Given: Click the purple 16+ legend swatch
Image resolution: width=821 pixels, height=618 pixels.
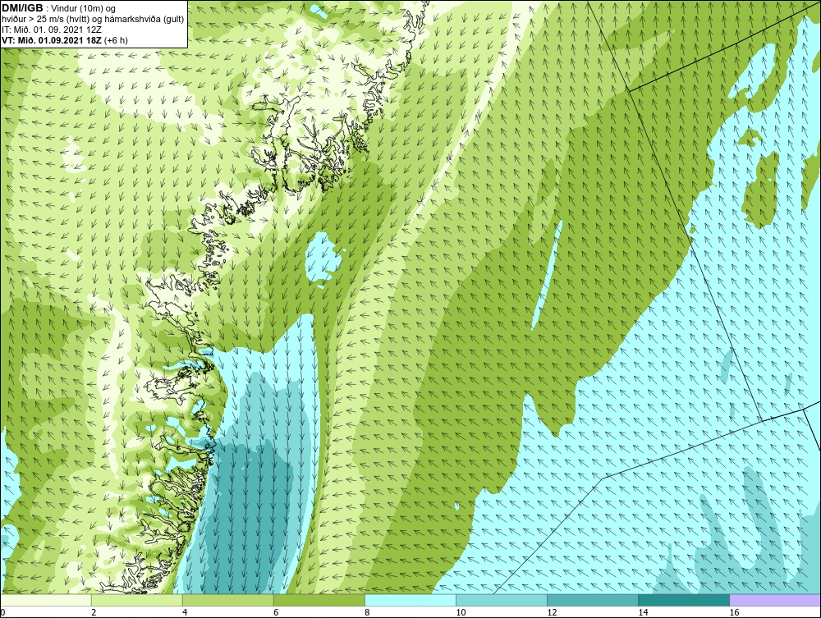Looking at the screenshot, I should point(775,600).
